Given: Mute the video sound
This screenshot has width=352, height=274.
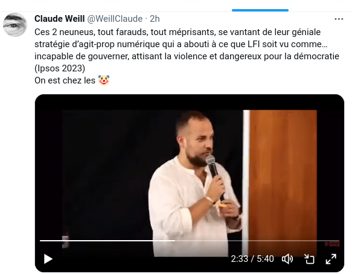Looking at the screenshot, I should point(287,259).
